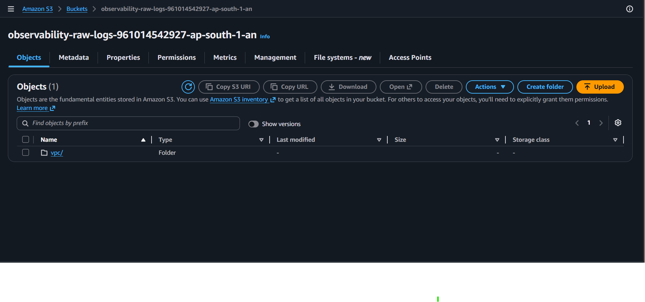Check the vpc/ row checkbox
This screenshot has height=302, width=645.
pos(26,152)
